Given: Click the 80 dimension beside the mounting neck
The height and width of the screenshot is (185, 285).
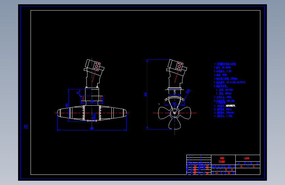Looking at the screenshot, I should [78, 93].
